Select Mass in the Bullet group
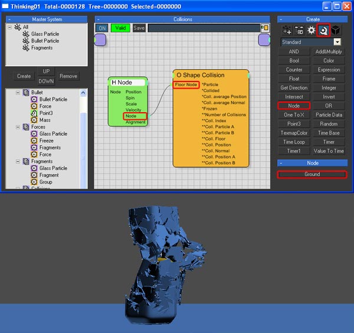Viewport: 354px width, 333px height. (x=45, y=120)
